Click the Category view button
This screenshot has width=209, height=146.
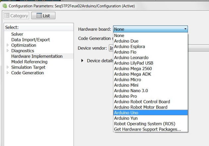pyautogui.click(x=16, y=16)
